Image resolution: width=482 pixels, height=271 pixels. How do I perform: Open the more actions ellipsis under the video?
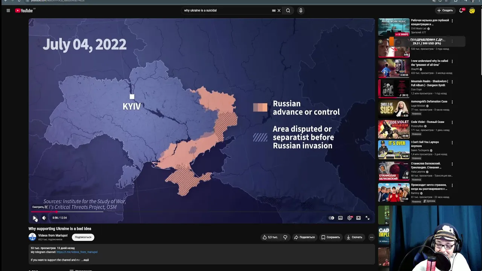(371, 237)
